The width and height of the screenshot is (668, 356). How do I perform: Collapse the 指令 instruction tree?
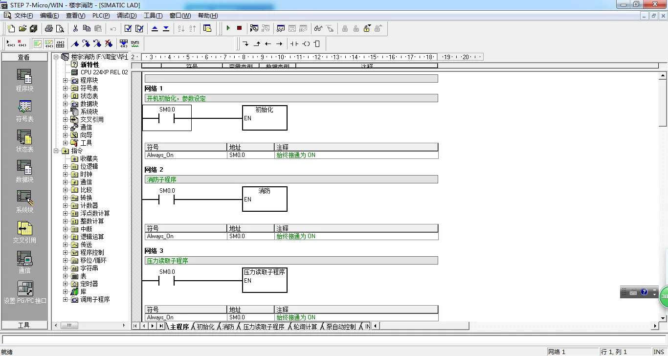[x=56, y=151]
